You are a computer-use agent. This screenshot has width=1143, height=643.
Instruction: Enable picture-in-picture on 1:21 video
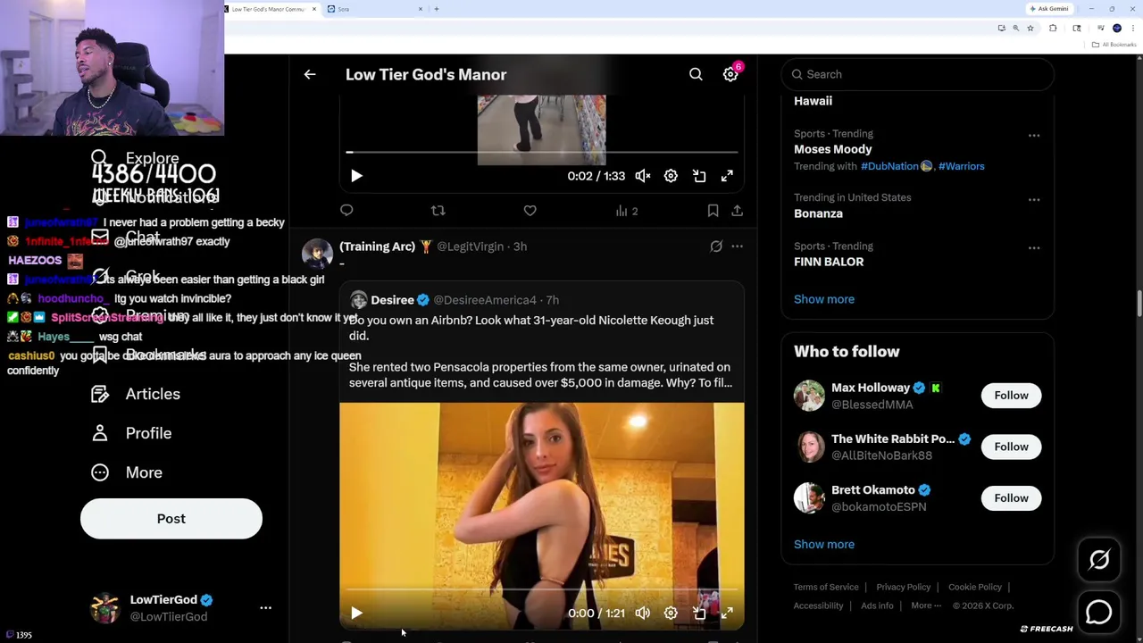click(699, 614)
